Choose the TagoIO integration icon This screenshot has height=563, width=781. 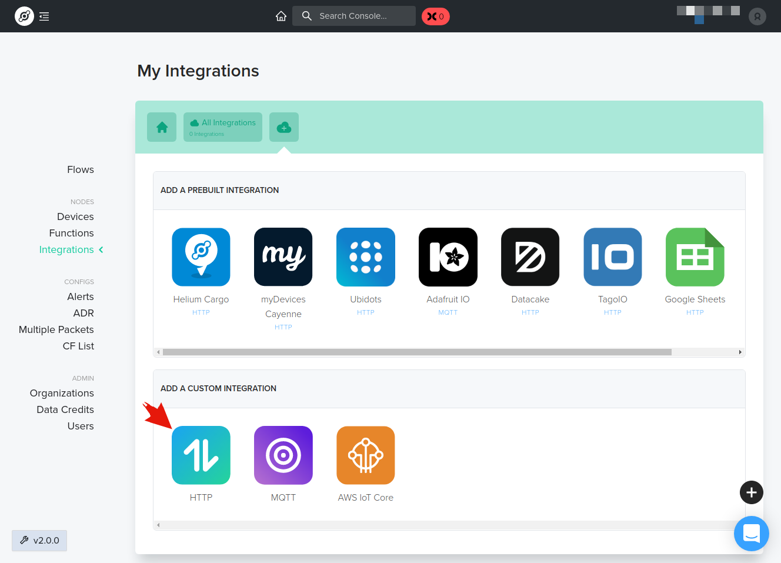coord(613,257)
